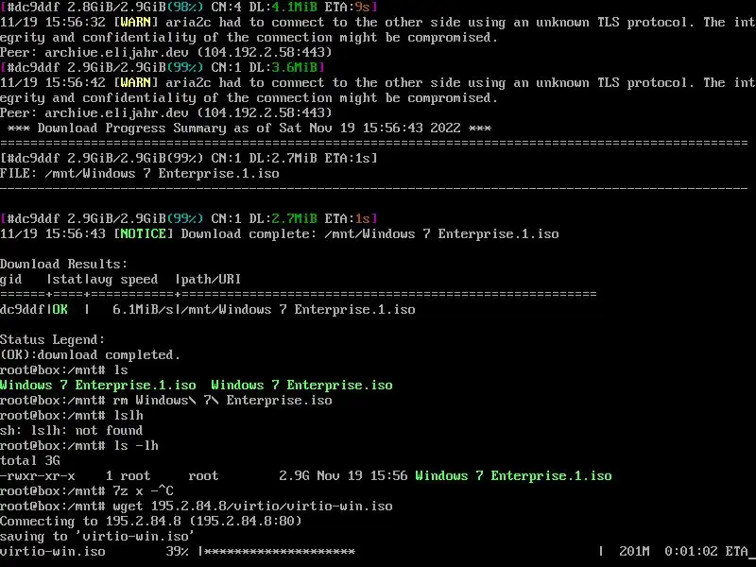Select 'FILE: /mnt/Windows 7 Enterprise.1.iso' line
Screen dimensions: 756x567
(139, 174)
